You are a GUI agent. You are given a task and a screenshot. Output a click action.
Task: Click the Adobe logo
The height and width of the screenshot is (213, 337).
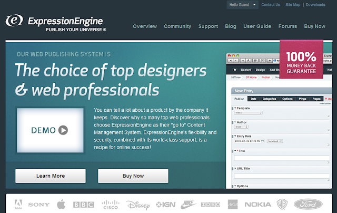pos(18,204)
